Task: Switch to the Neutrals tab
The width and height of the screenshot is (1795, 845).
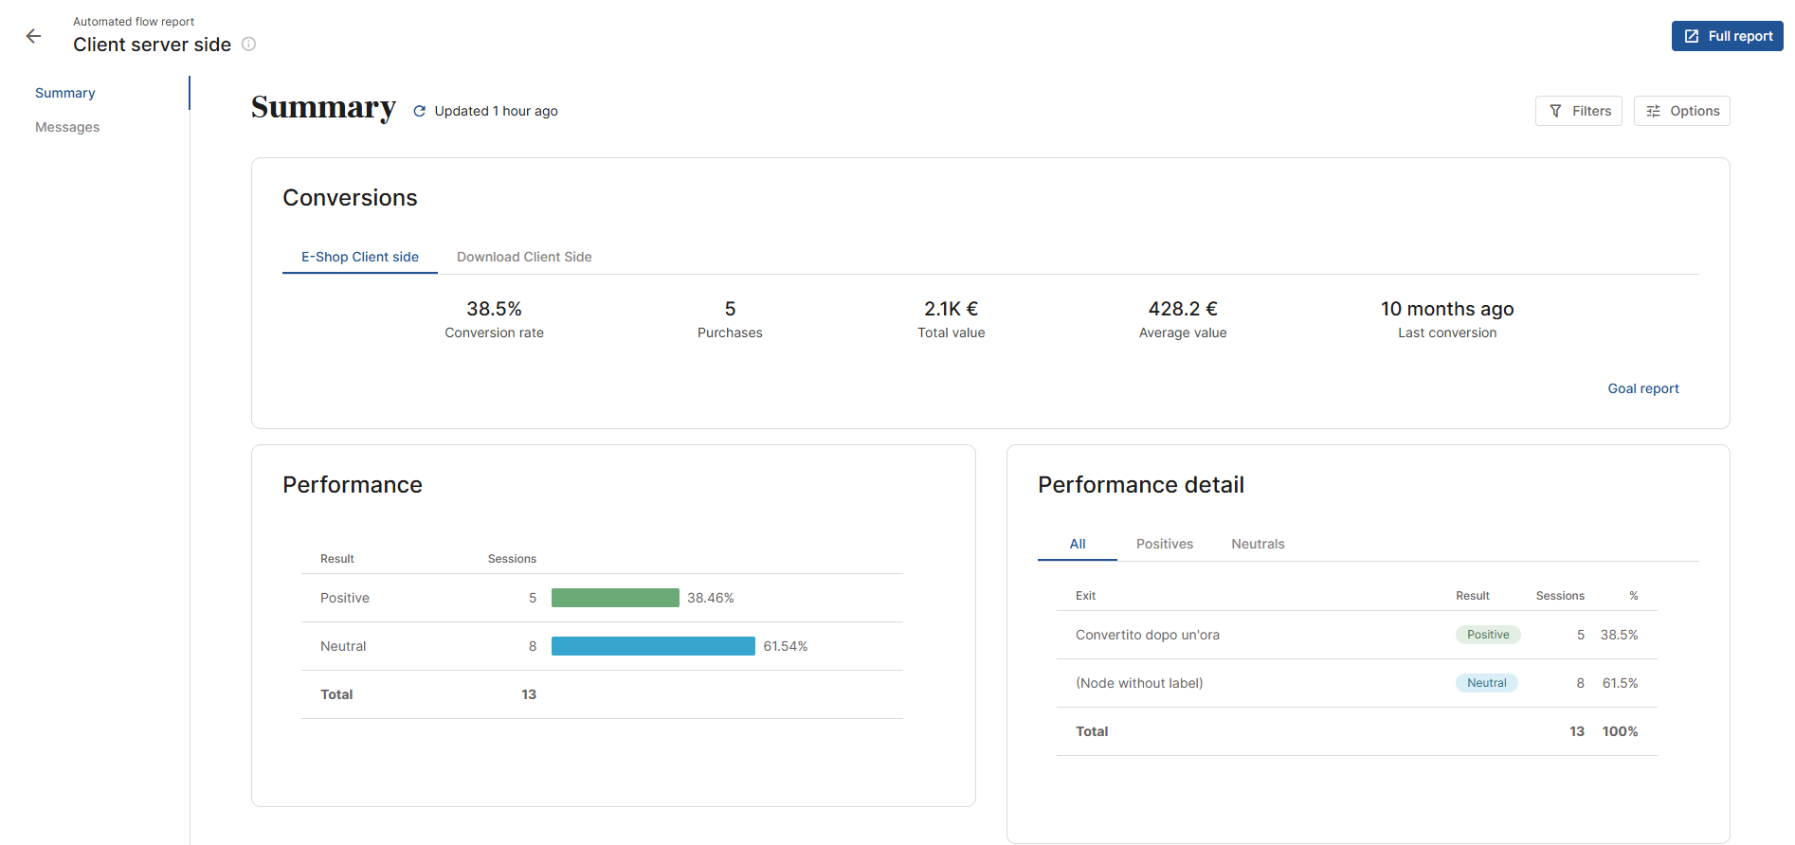Action: 1258,544
